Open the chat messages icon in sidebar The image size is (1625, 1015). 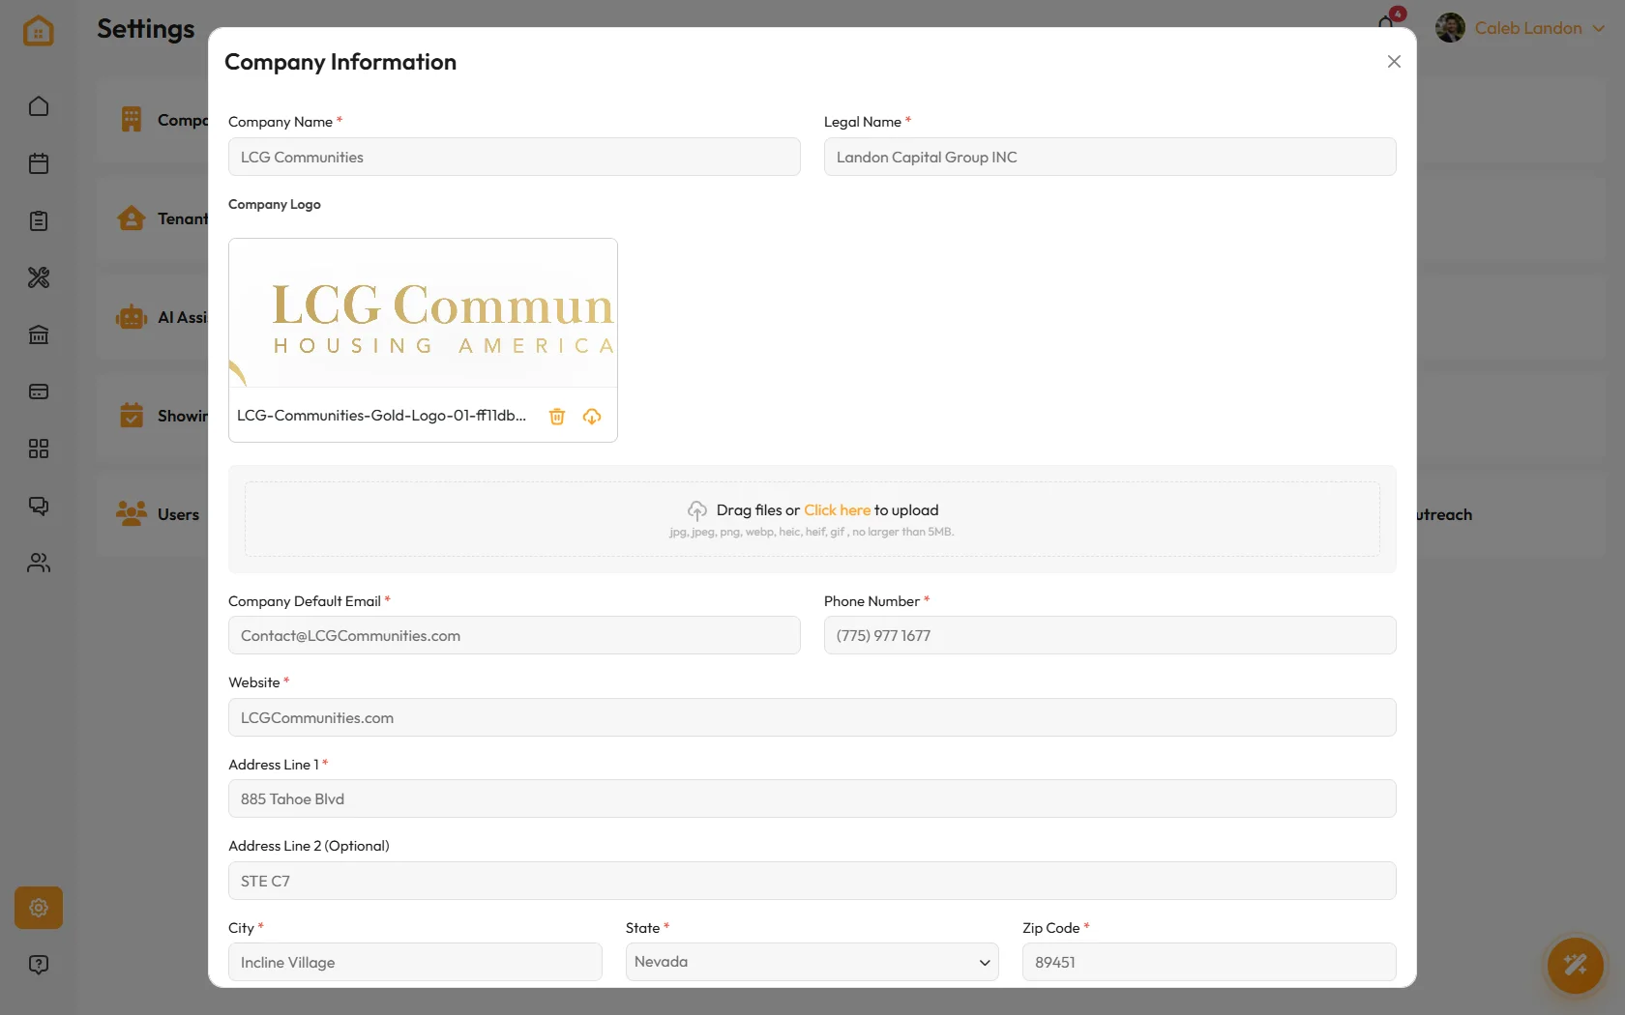[39, 506]
